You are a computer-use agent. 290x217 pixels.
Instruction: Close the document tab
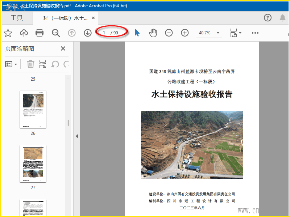point(94,18)
